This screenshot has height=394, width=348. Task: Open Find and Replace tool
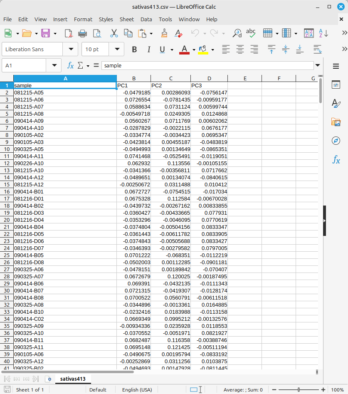click(237, 33)
